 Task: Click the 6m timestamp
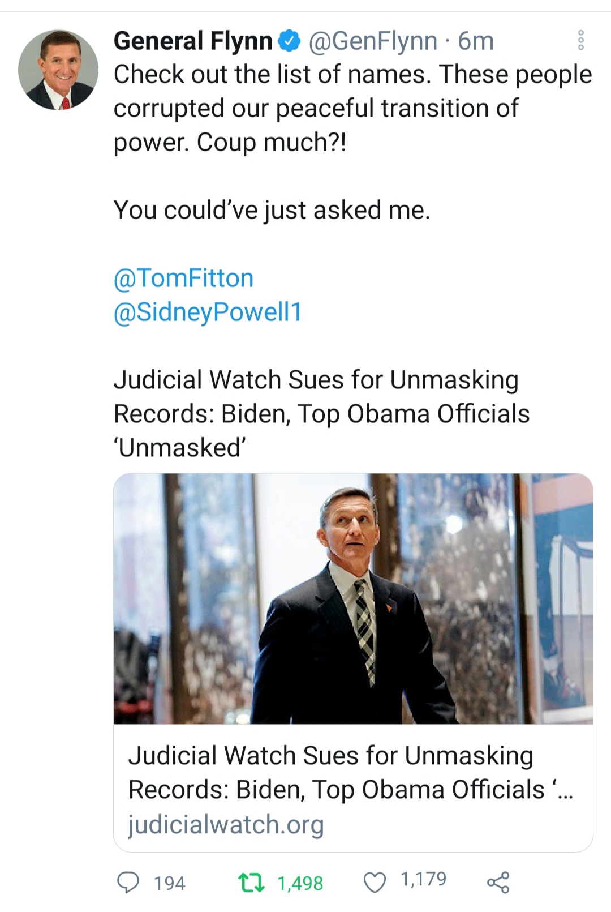coord(476,41)
